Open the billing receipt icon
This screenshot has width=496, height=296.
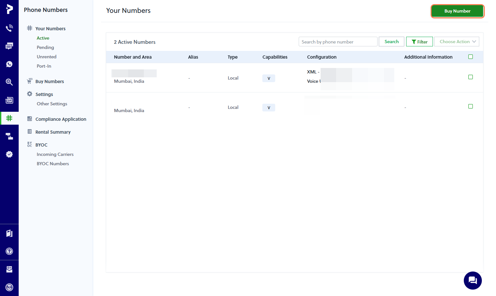[x=9, y=269]
